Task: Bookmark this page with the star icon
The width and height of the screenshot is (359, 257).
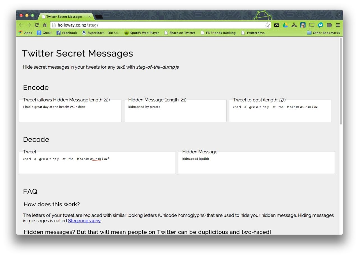Action: [267, 25]
